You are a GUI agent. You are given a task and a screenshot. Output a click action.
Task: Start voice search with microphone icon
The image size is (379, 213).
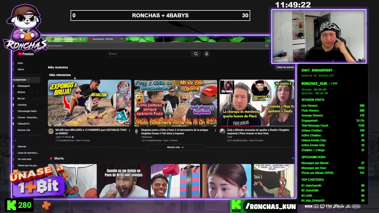pyautogui.click(x=206, y=54)
